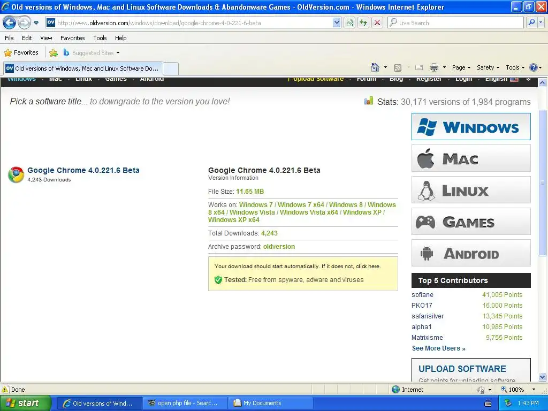548x411 pixels.
Task: Open the View menu
Action: coord(46,38)
